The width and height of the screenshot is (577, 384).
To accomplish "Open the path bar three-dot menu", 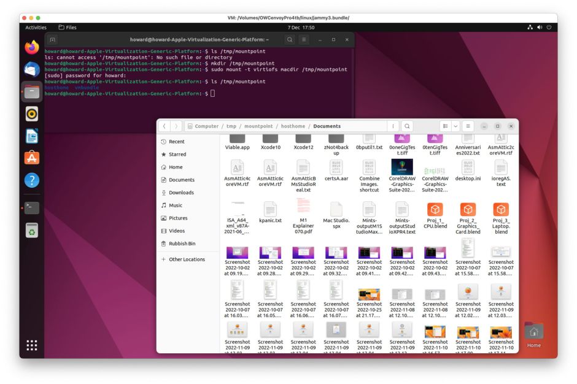I will click(x=393, y=126).
